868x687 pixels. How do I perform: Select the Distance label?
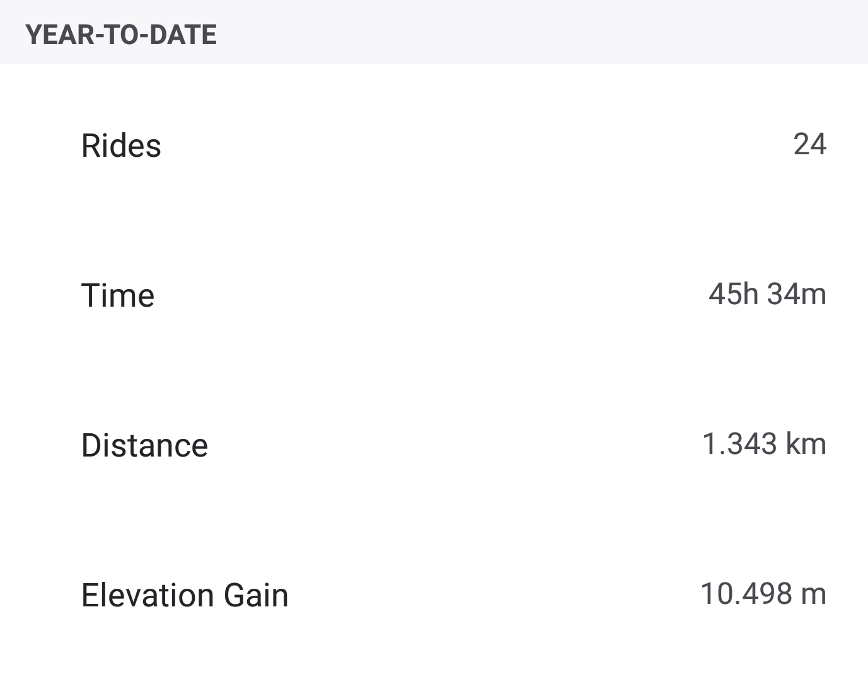(x=144, y=445)
